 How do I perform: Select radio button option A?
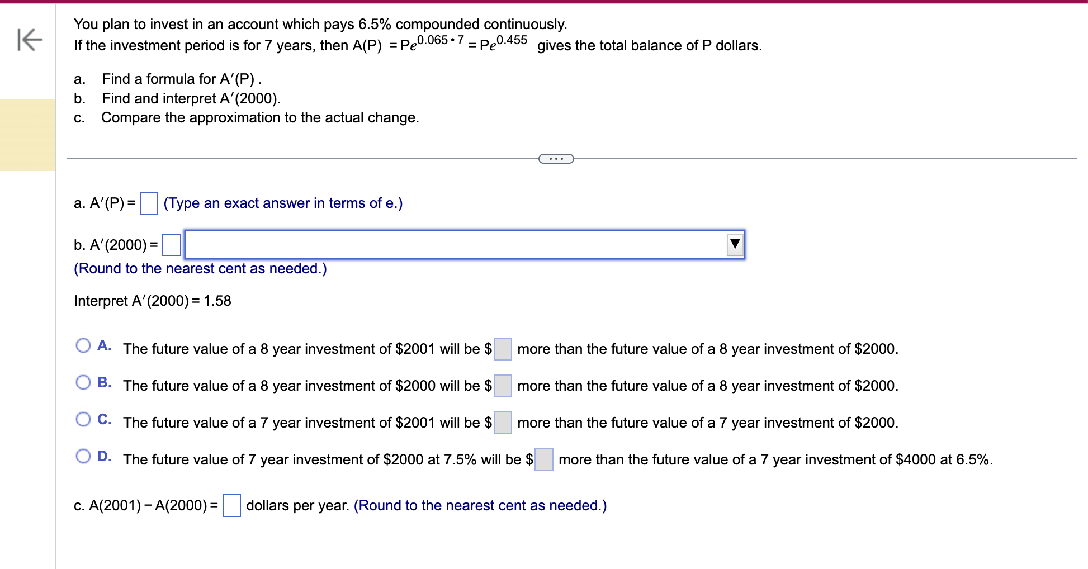click(84, 345)
